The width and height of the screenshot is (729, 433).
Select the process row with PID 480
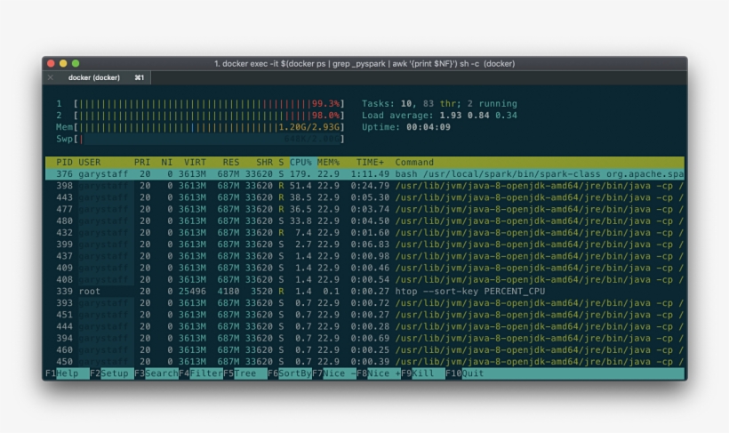pyautogui.click(x=365, y=221)
